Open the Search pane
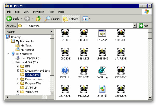 (52, 19)
